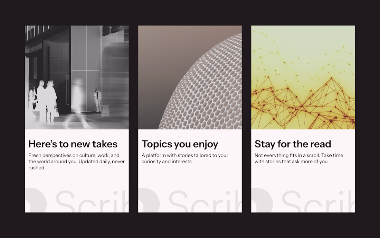This screenshot has height=238, width=380.
Task: Click the 'Here's to new takes' heading
Action: pos(73,144)
